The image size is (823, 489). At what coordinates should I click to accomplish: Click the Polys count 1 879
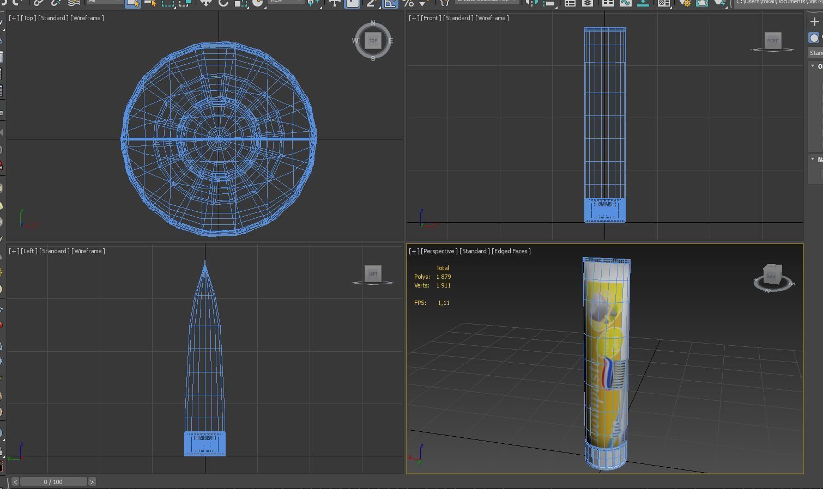(x=444, y=277)
